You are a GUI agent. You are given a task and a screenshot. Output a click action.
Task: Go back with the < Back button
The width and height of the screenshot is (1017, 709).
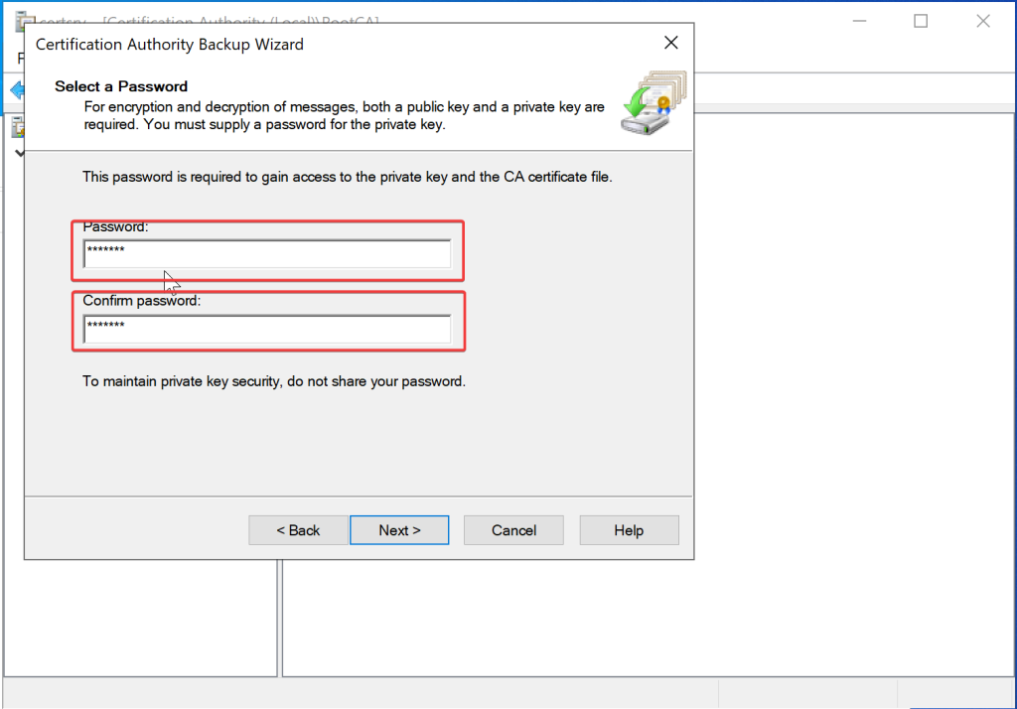[298, 530]
